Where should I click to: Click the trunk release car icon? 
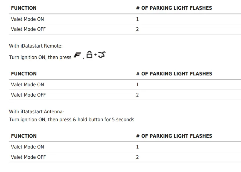[101, 55]
